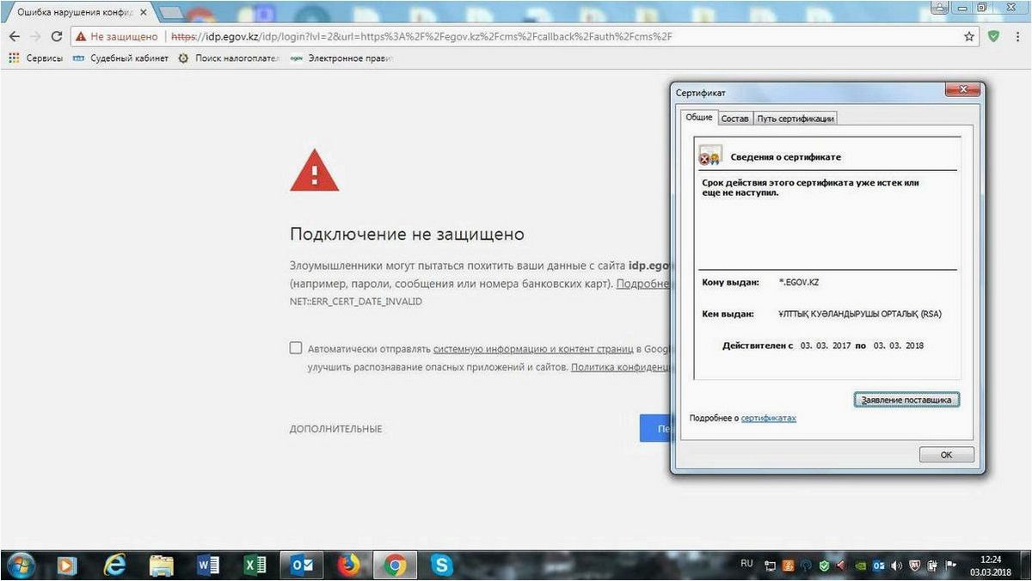Screen dimensions: 1032x581
Task: Click the red 'Не защищено' security warning
Action: (x=116, y=37)
